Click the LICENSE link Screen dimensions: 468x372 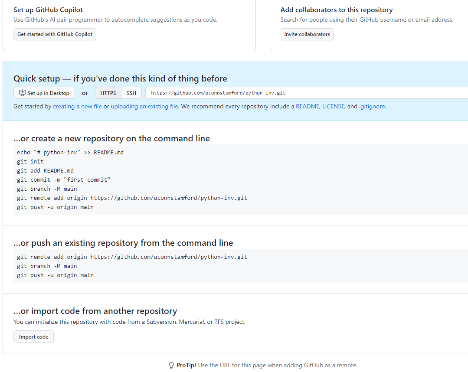(x=333, y=107)
